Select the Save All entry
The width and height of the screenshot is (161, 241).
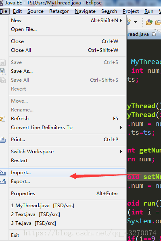tap(67, 80)
